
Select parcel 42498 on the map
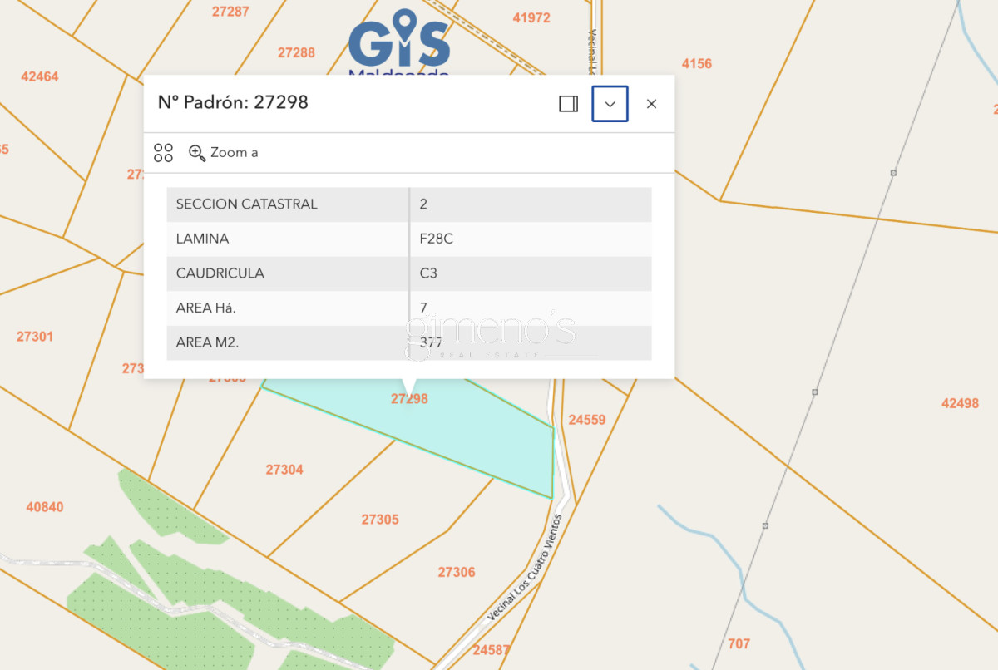(x=960, y=403)
